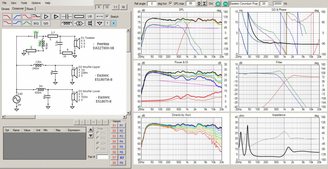
Task: Click the green plus overlay button
Action: pyautogui.click(x=218, y=3)
